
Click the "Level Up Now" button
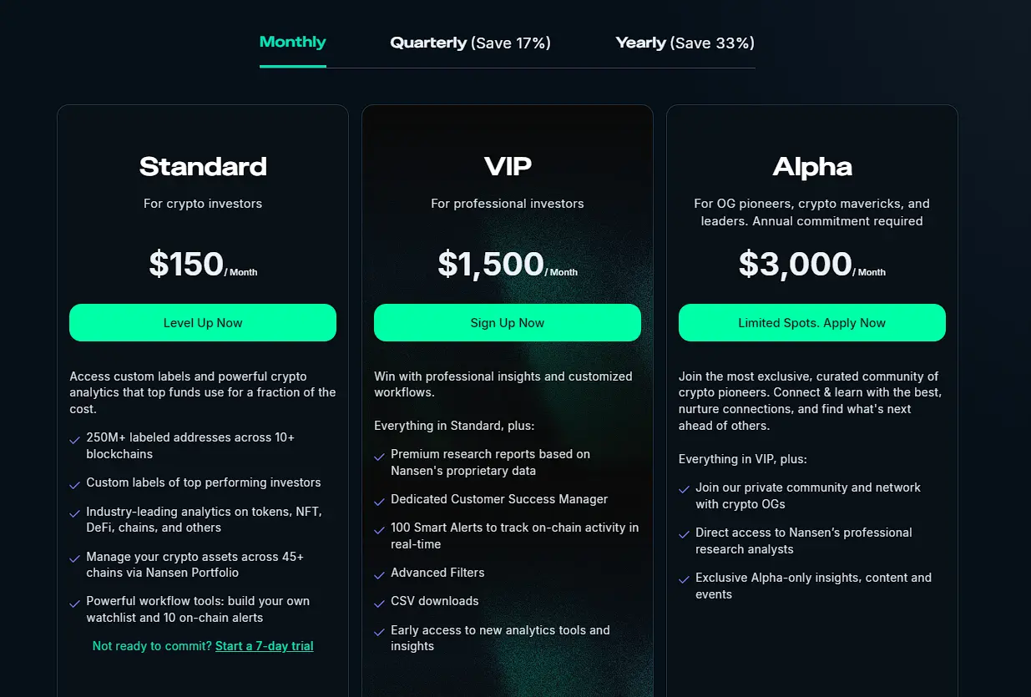tap(202, 322)
